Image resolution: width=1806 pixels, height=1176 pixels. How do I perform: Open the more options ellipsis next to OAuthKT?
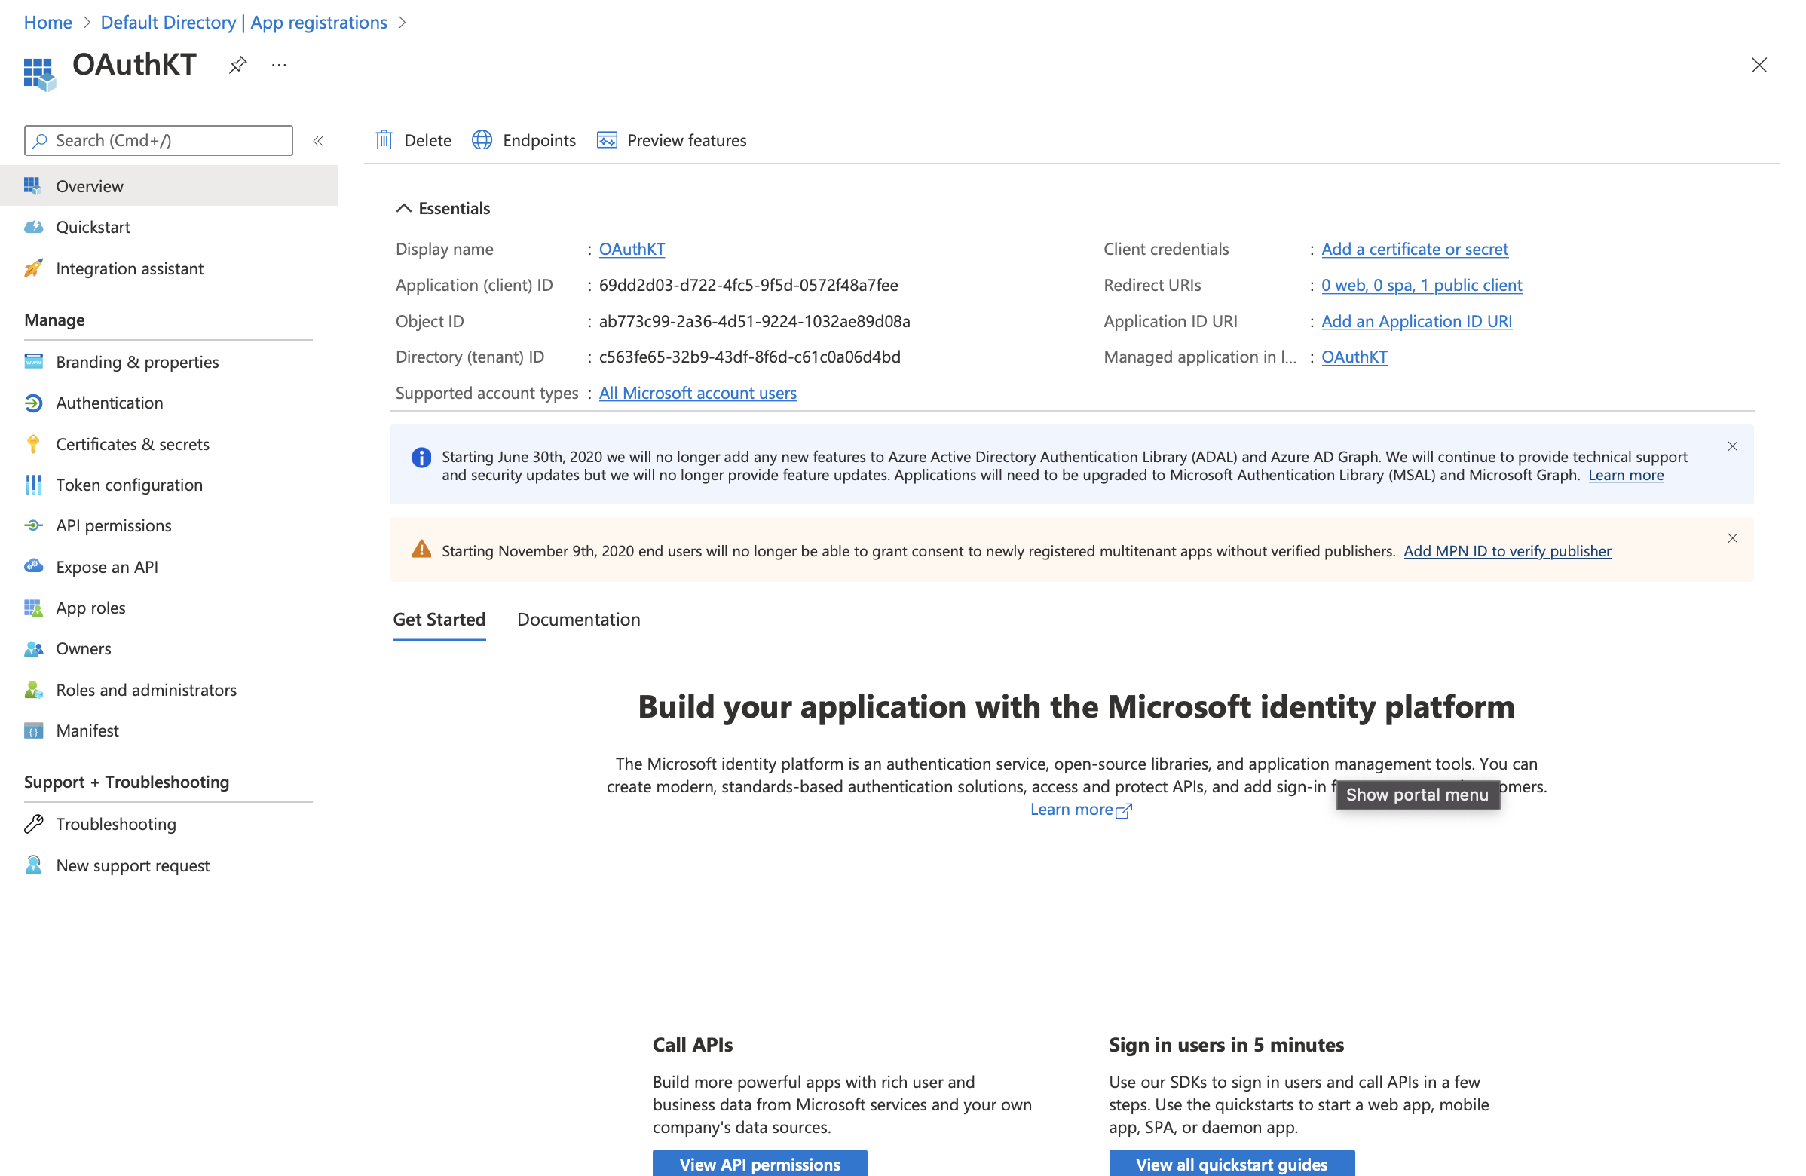[278, 66]
